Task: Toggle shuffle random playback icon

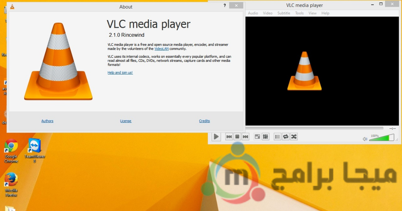Action: pos(294,137)
